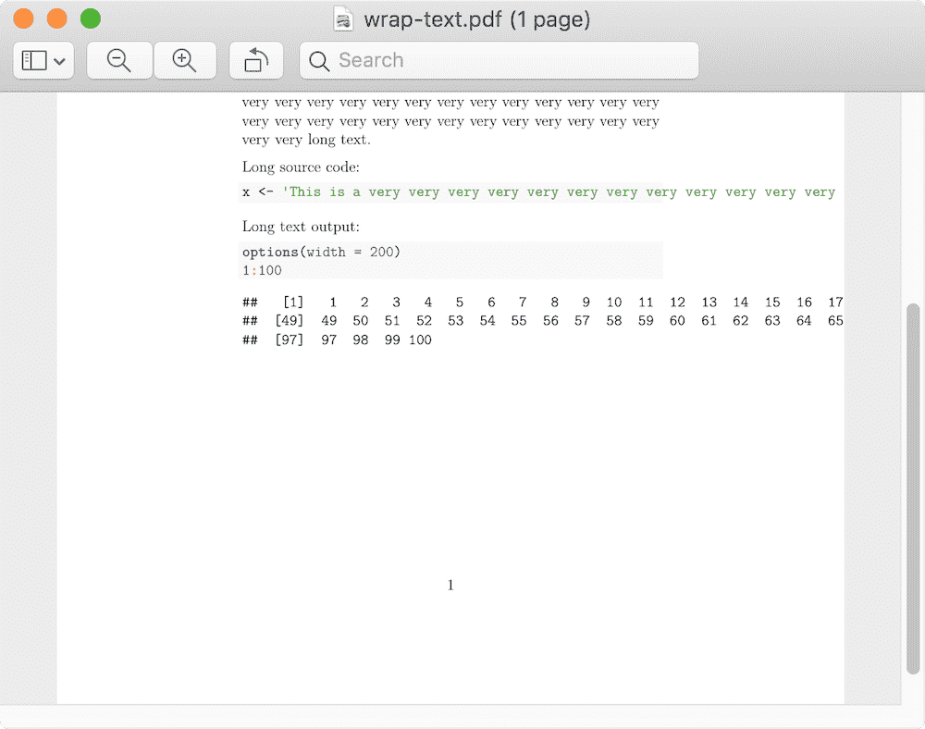The height and width of the screenshot is (729, 925).
Task: Open the sidebar mode dropdown arrow
Action: [x=57, y=60]
